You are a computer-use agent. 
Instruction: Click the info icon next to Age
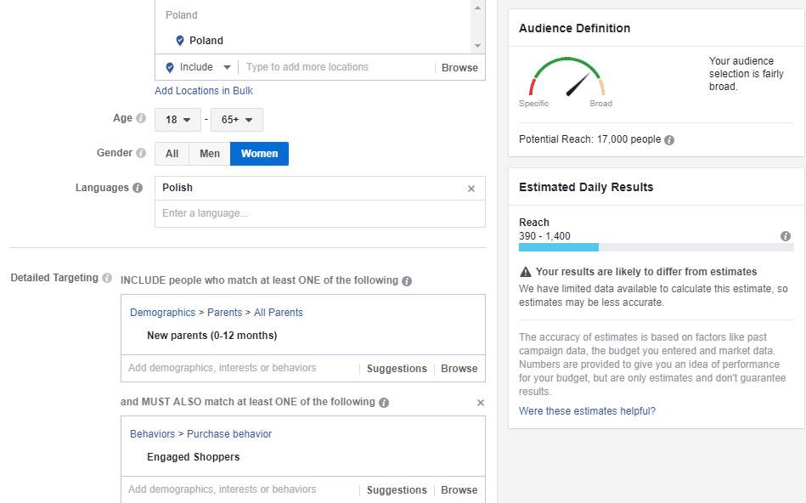point(141,119)
